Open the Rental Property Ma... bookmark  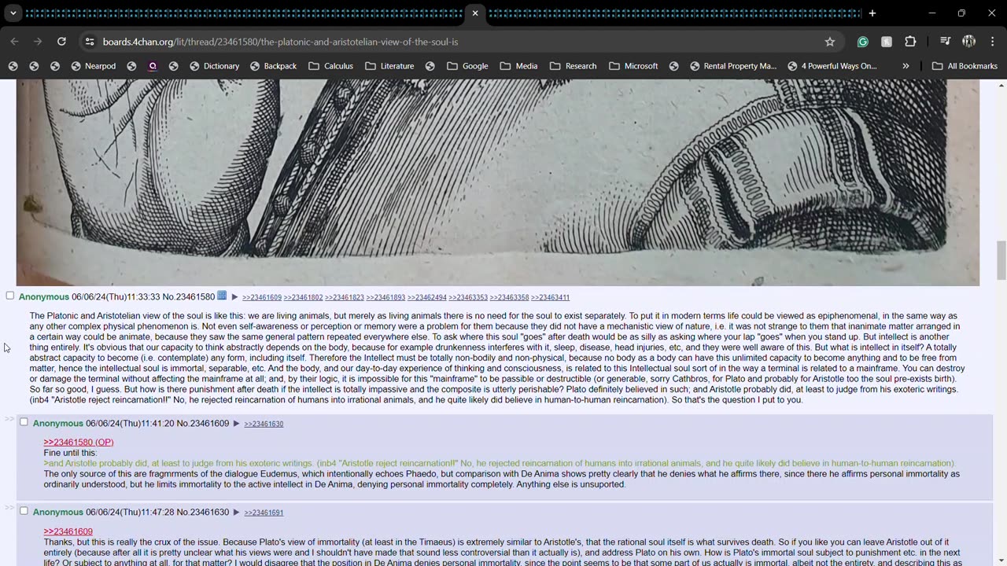(x=732, y=66)
